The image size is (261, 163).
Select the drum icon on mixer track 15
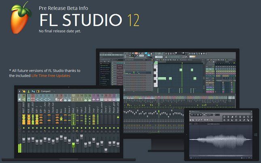pos(85,99)
